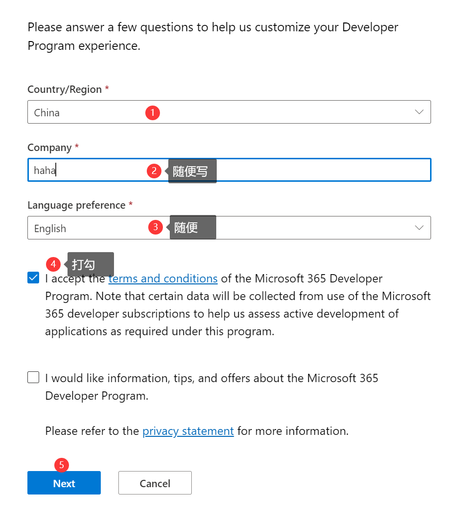Click the red number 4 annotation badge
The image size is (455, 516).
53,264
